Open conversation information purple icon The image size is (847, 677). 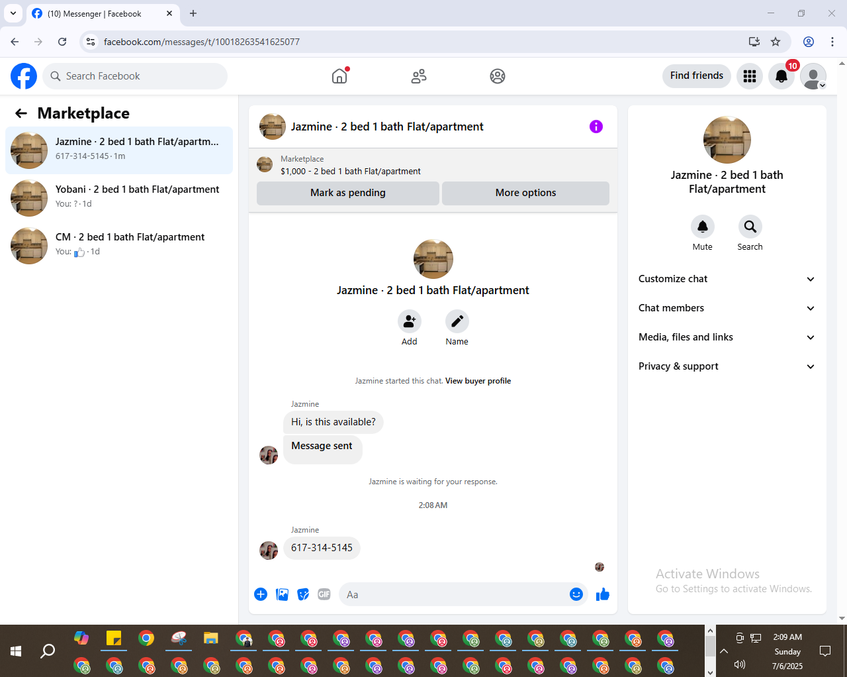click(x=596, y=127)
